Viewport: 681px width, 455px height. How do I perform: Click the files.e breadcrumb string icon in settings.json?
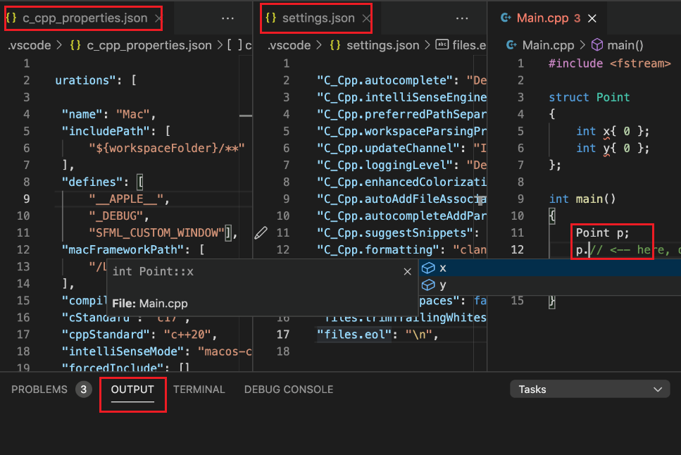click(442, 44)
